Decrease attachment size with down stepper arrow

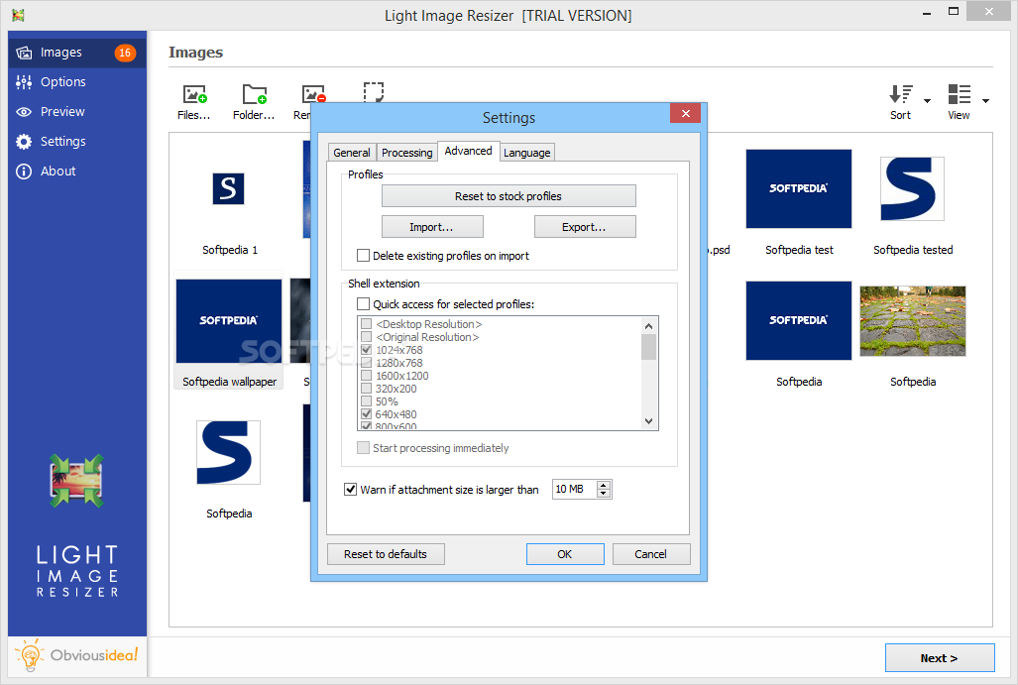tap(604, 494)
